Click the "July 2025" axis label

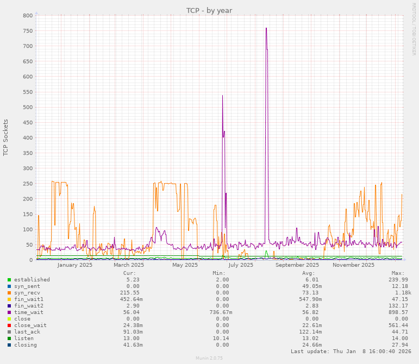[x=241, y=265]
